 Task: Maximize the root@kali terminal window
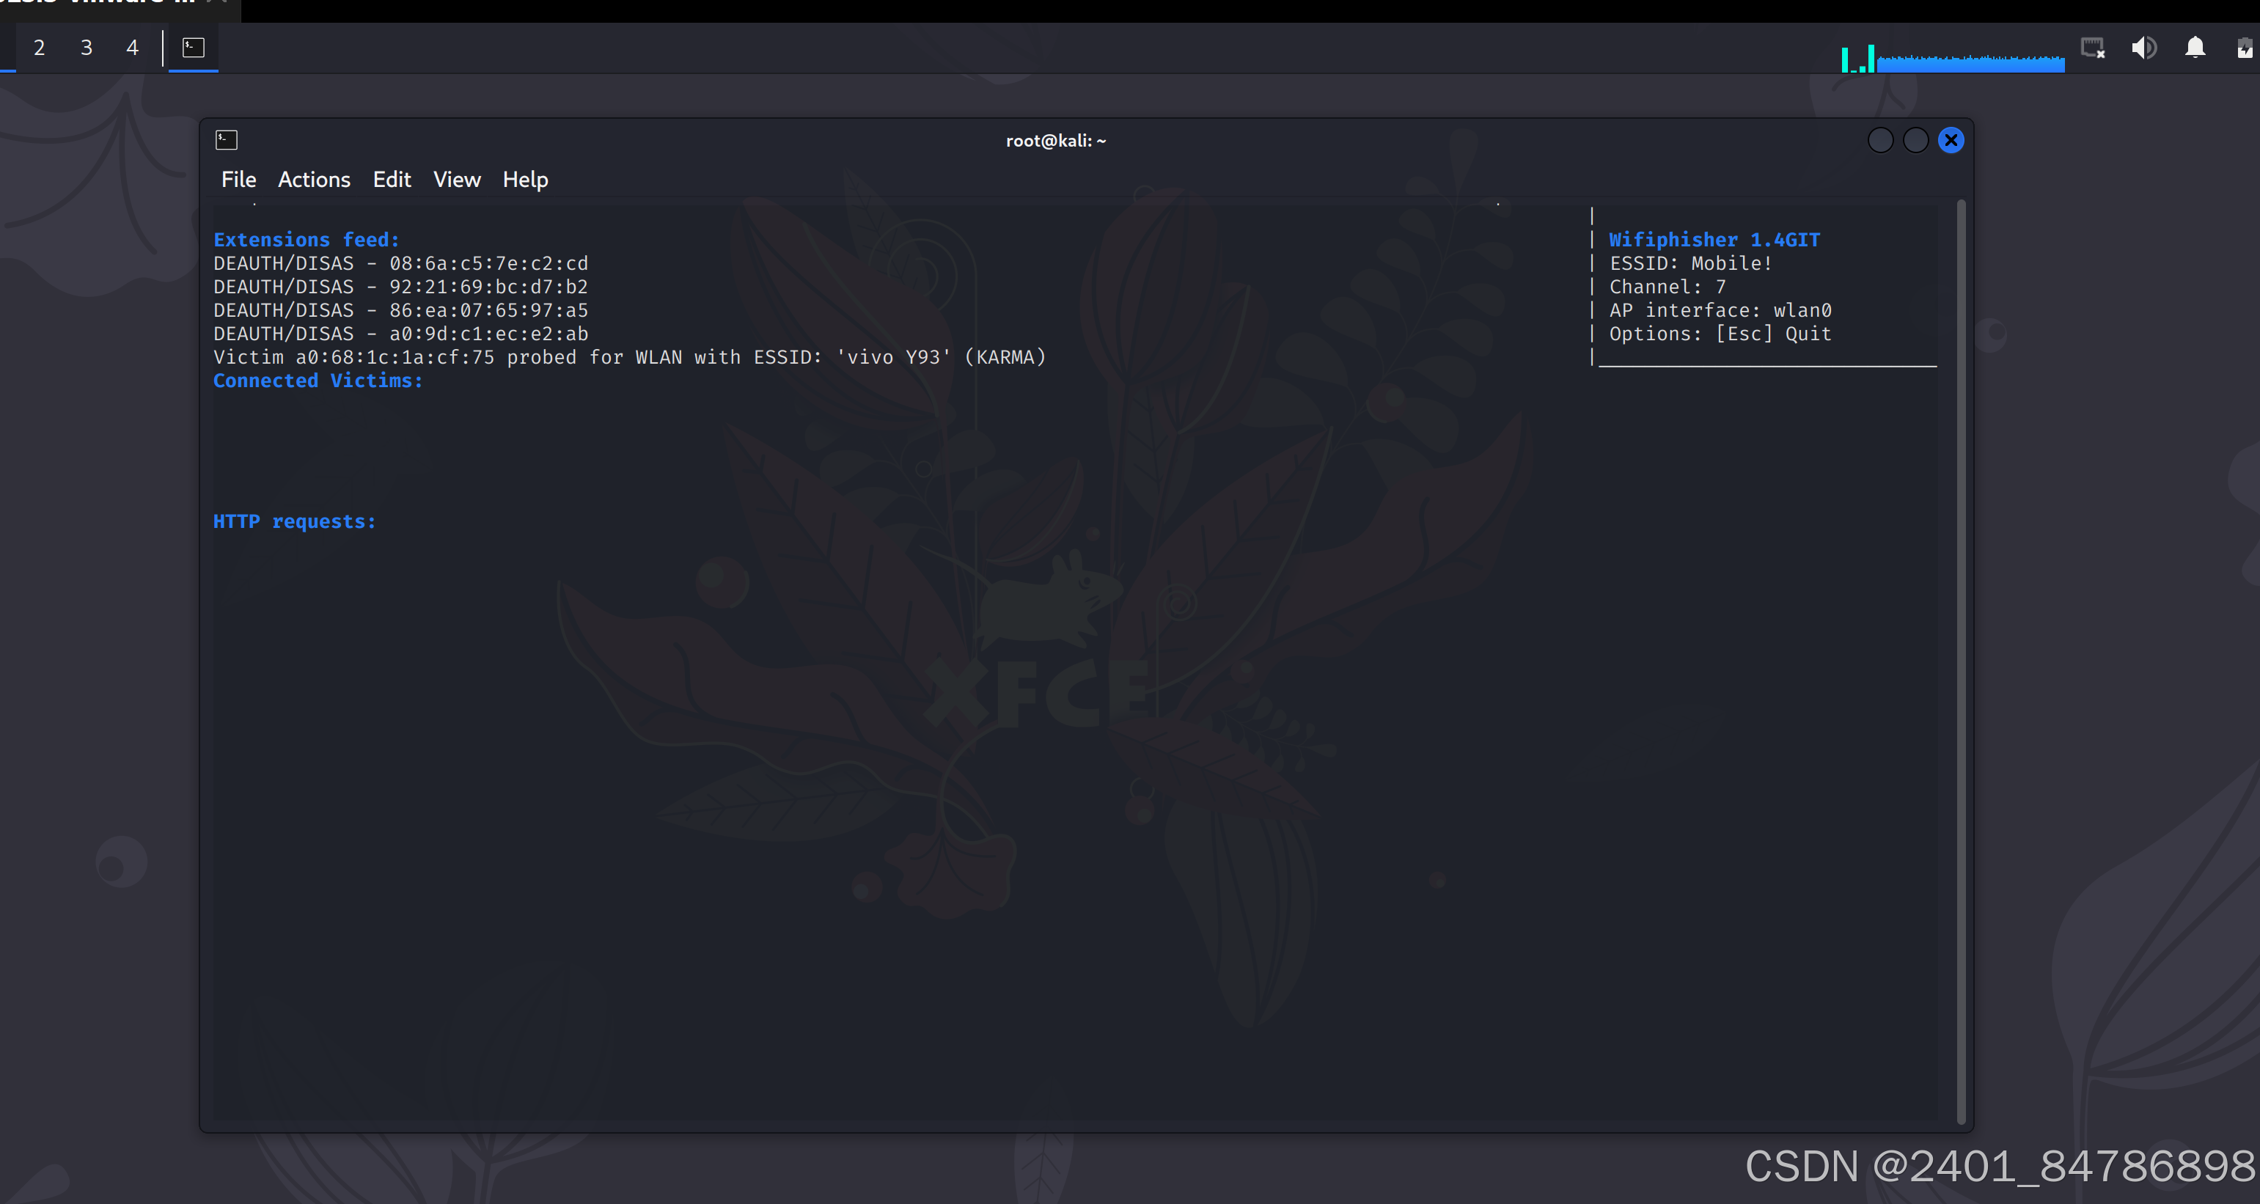point(1915,140)
